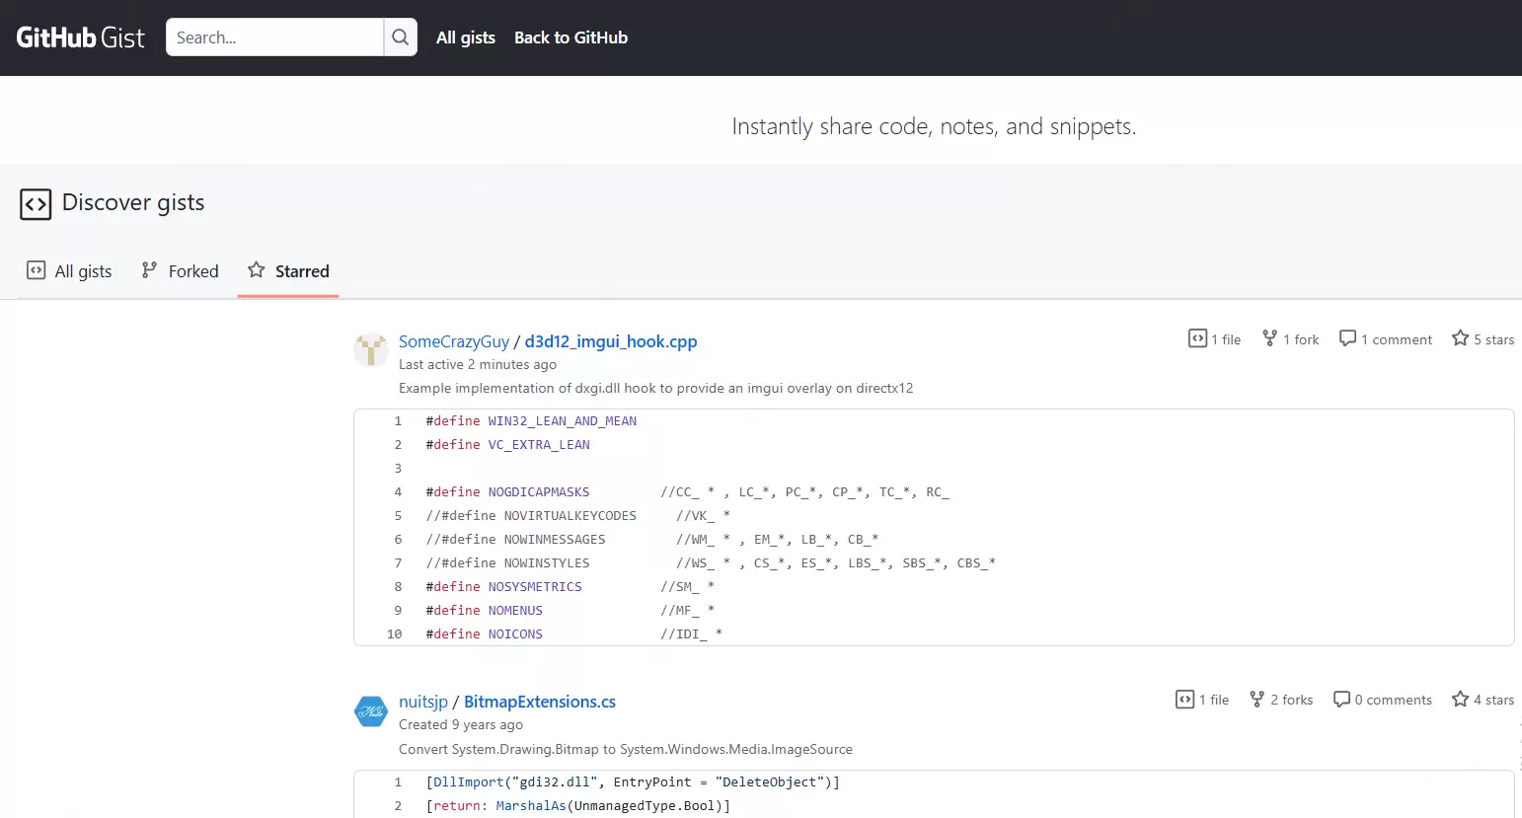This screenshot has width=1522, height=818.
Task: Open the d3d12_imgui_hook.cpp gist
Action: click(611, 341)
